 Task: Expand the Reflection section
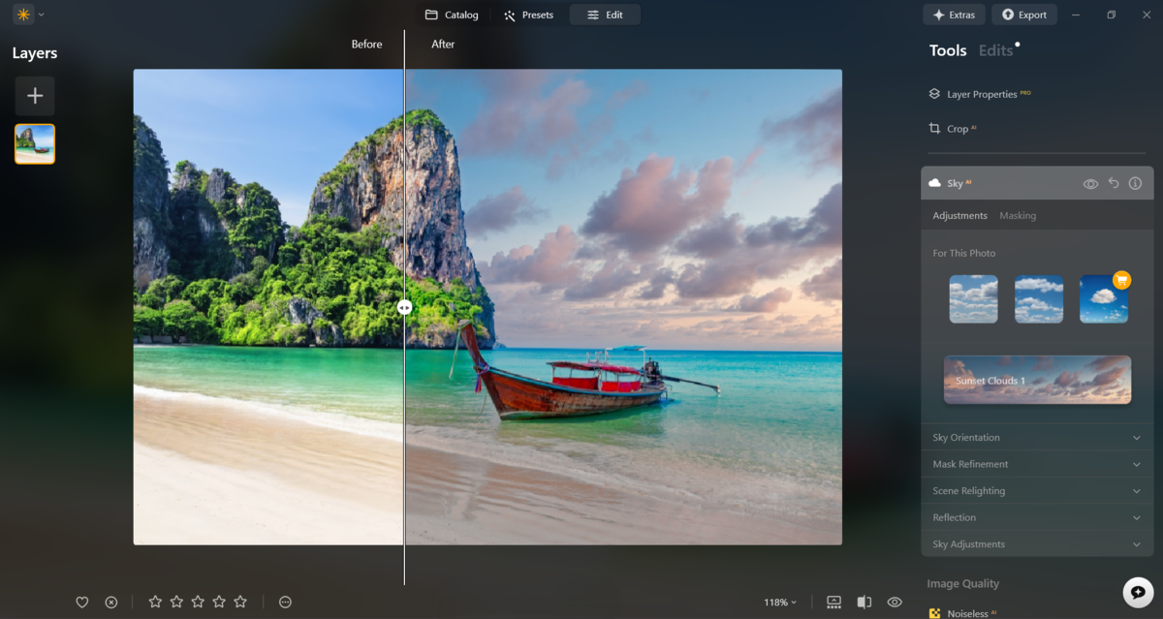[1037, 517]
